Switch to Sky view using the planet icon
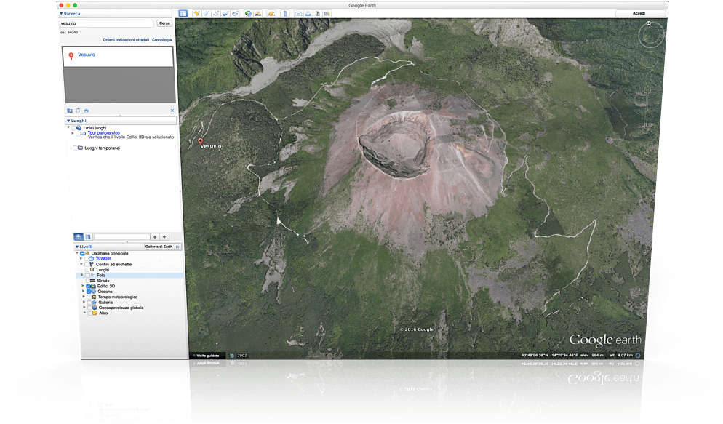The image size is (723, 424). (x=272, y=13)
